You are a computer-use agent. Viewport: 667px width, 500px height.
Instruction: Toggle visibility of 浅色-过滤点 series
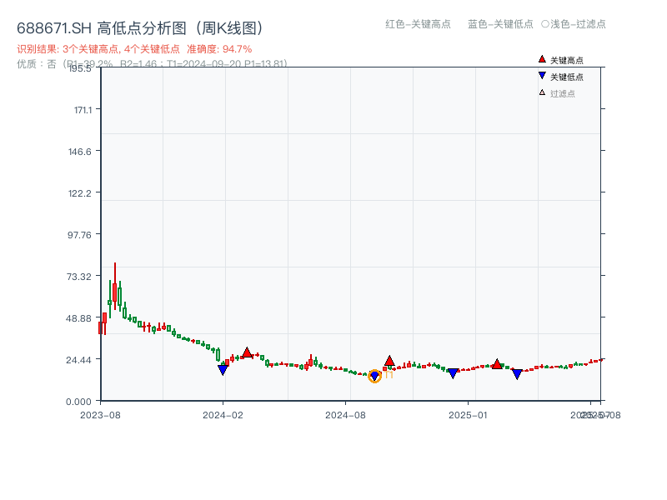pos(575,25)
